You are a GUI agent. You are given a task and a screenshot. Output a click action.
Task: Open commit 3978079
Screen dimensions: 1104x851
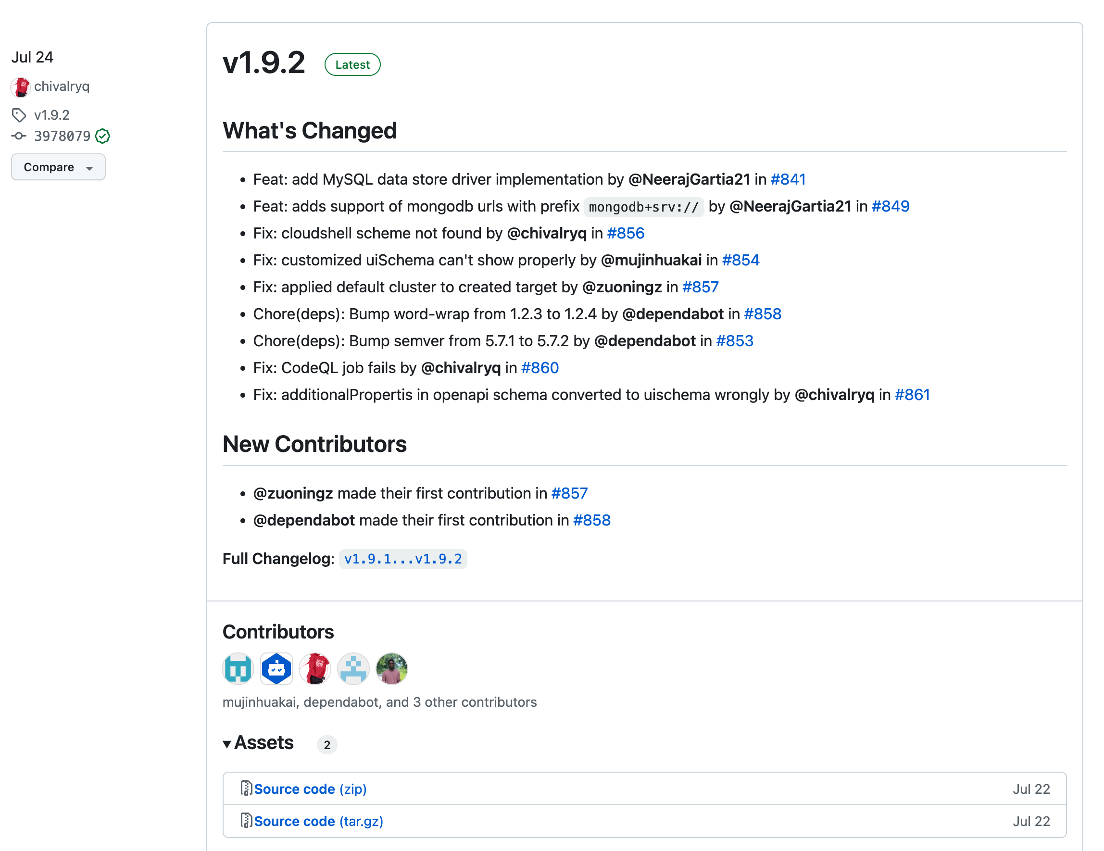click(x=62, y=136)
